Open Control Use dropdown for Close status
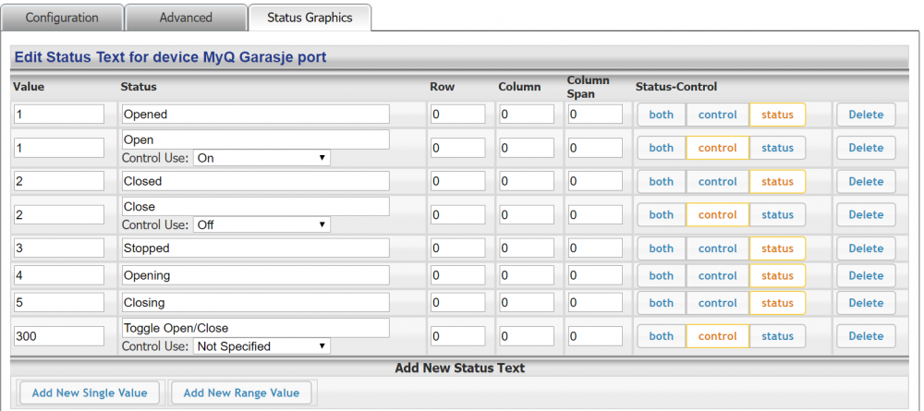This screenshot has height=411, width=924. coord(261,224)
